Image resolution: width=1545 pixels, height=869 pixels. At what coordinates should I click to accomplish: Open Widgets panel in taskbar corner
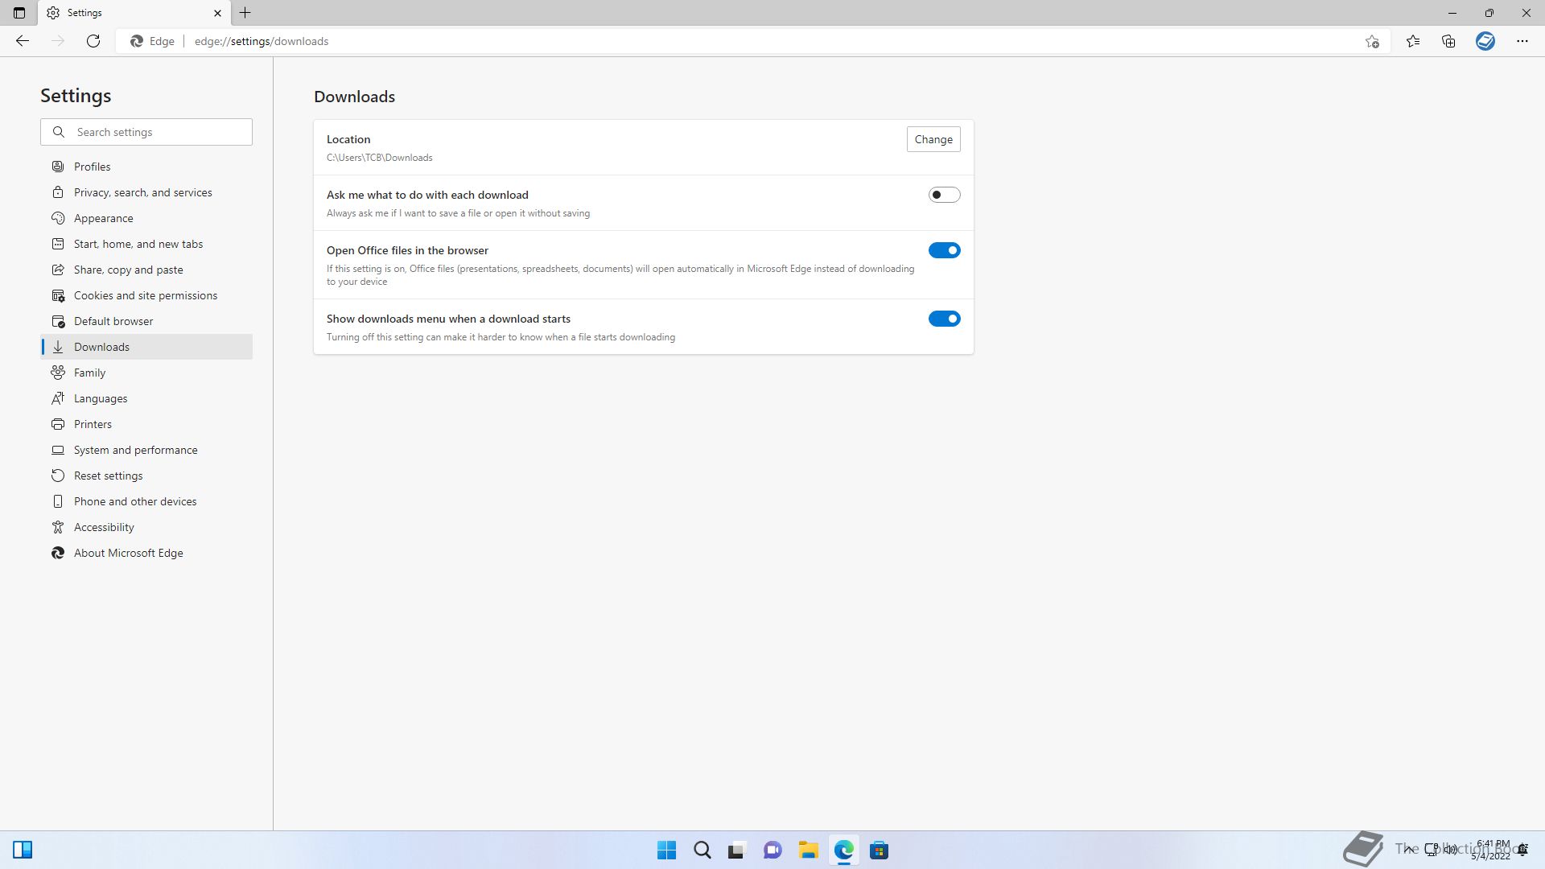click(x=23, y=850)
